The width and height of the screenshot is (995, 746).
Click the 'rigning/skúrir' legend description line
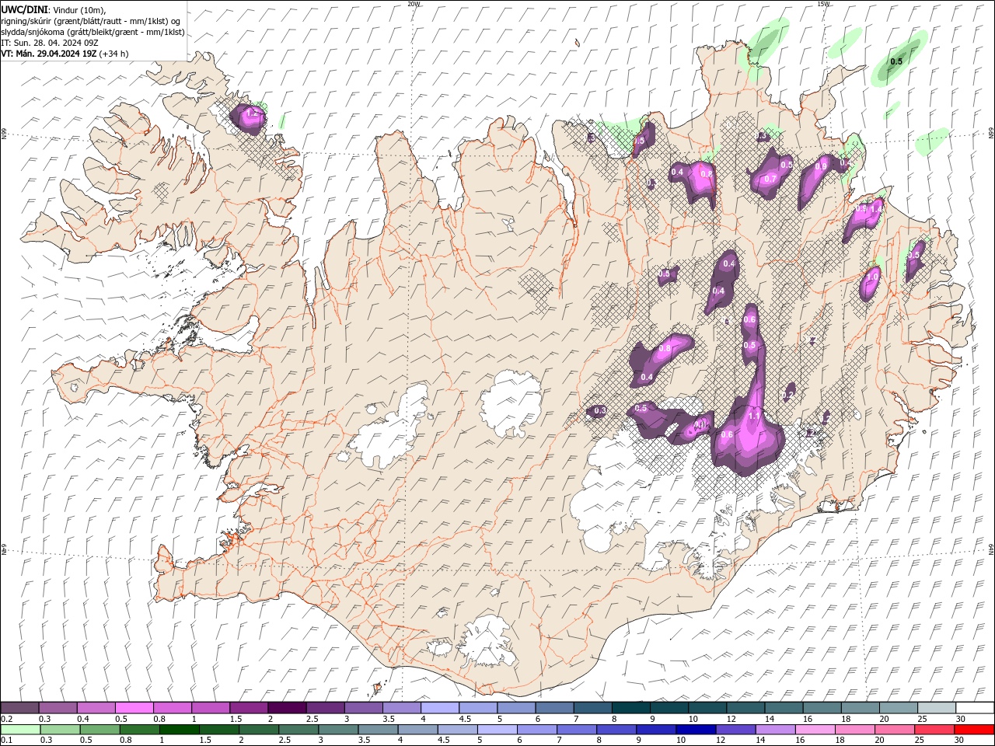91,21
